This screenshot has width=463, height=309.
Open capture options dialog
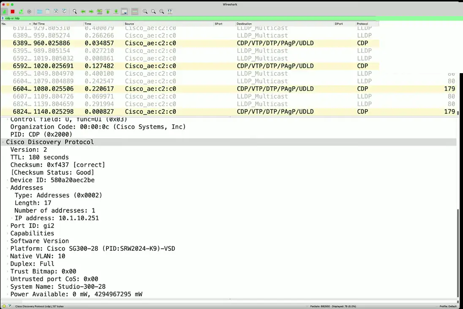click(x=29, y=11)
